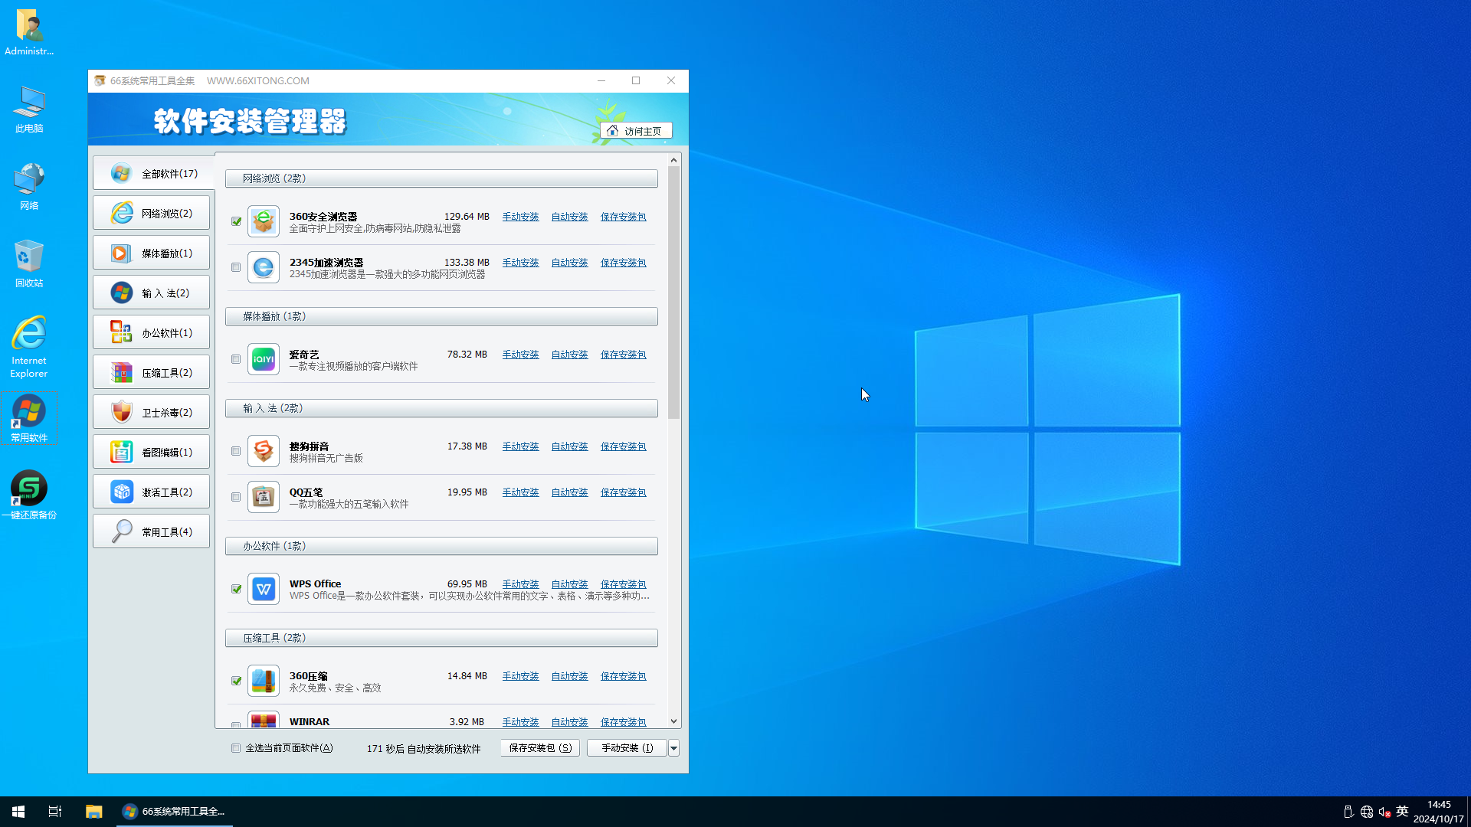Collapse the 输入法 (2款) section header
Screen dimensions: 1471x827
click(x=441, y=408)
